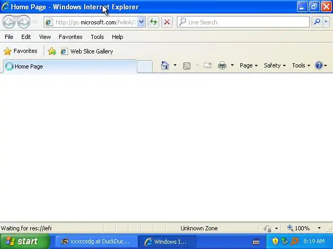Click the red Stop loading icon
This screenshot has height=249, width=333.
pos(167,22)
